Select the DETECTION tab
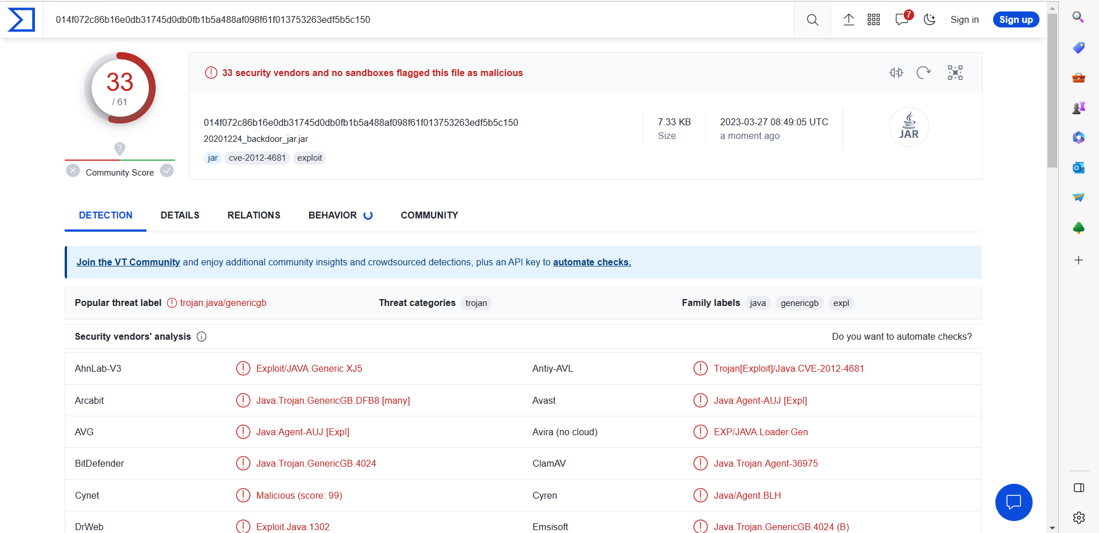Image resolution: width=1099 pixels, height=533 pixels. coord(106,215)
